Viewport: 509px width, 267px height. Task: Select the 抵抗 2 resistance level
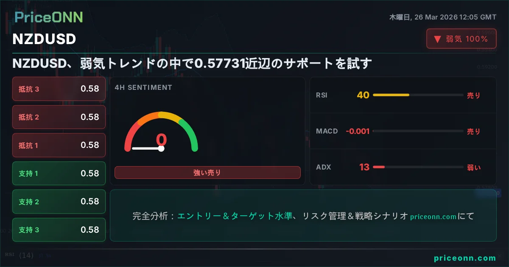(59, 117)
